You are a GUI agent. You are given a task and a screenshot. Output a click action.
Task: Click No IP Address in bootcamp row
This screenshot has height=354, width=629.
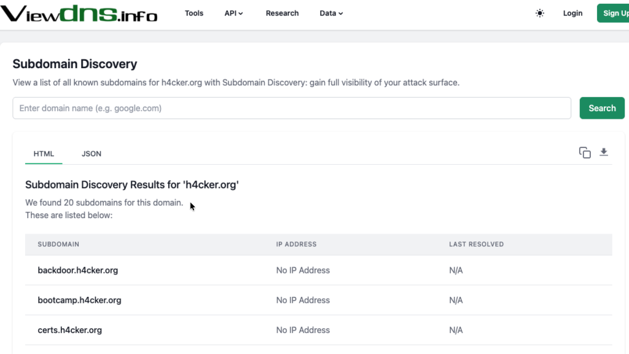point(303,300)
